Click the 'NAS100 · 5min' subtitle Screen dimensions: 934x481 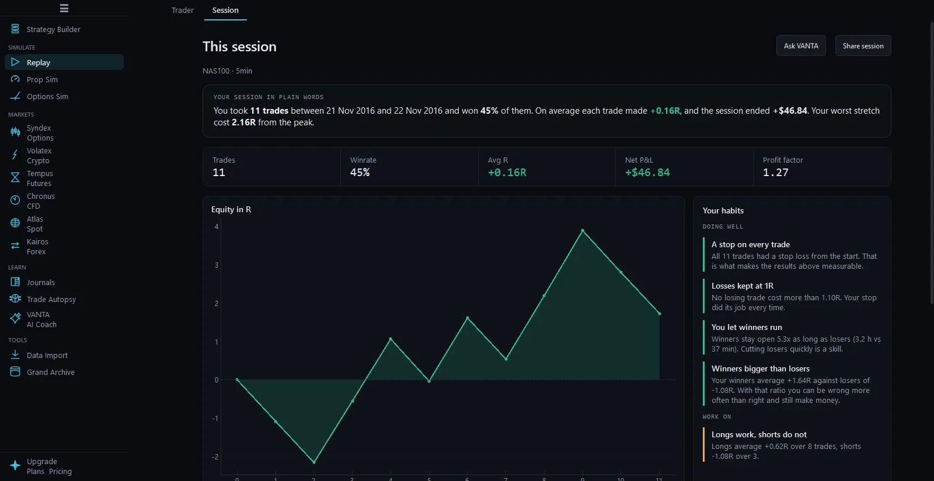point(227,71)
